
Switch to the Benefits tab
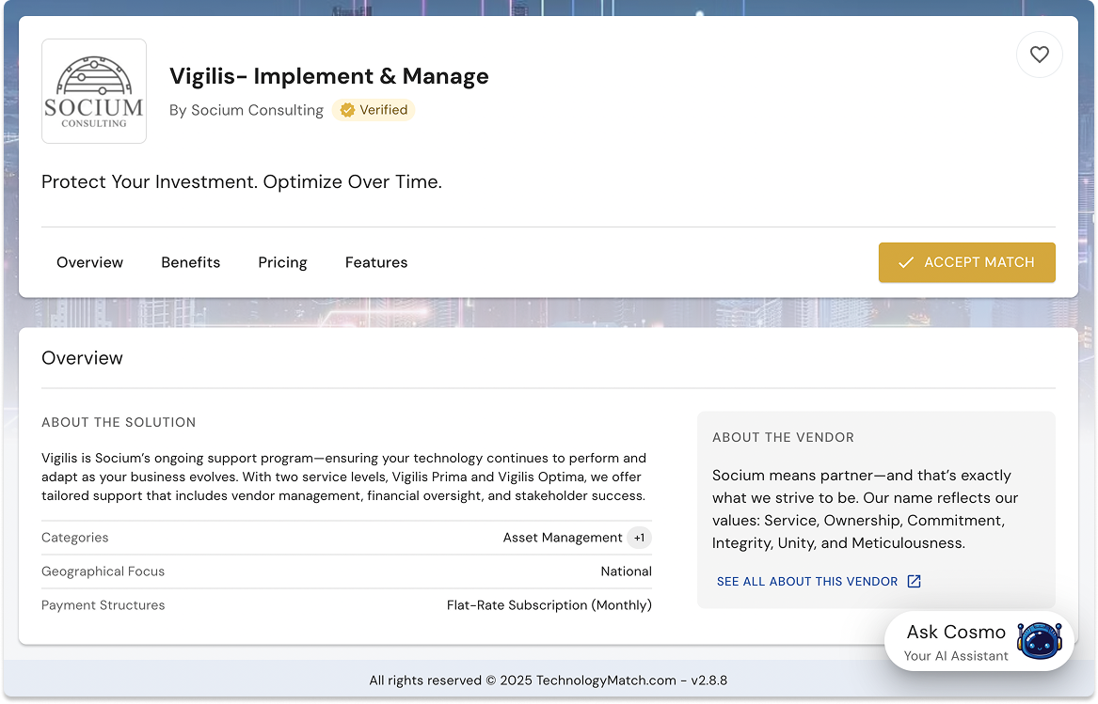pyautogui.click(x=190, y=262)
